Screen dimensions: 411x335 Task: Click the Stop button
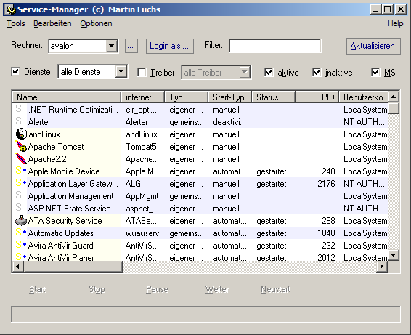(97, 289)
